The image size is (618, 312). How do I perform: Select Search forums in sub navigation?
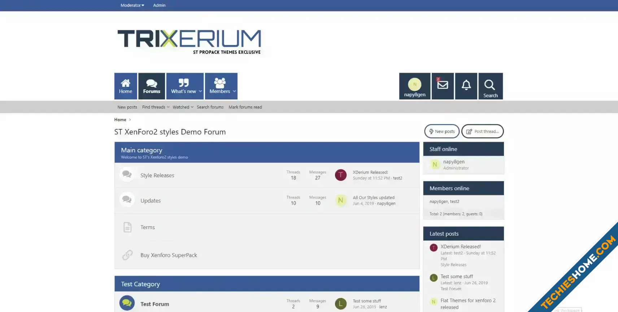(x=210, y=107)
